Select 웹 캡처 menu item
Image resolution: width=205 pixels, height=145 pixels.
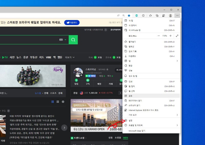(x=151, y=86)
